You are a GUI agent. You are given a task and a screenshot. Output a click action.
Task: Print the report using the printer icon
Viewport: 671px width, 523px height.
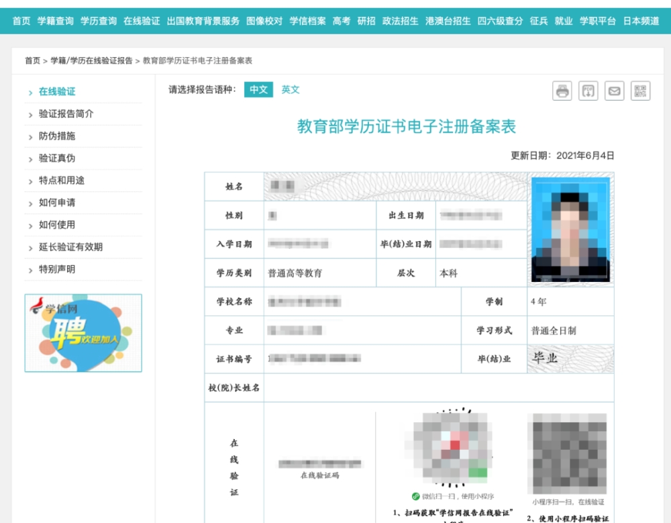pyautogui.click(x=562, y=91)
